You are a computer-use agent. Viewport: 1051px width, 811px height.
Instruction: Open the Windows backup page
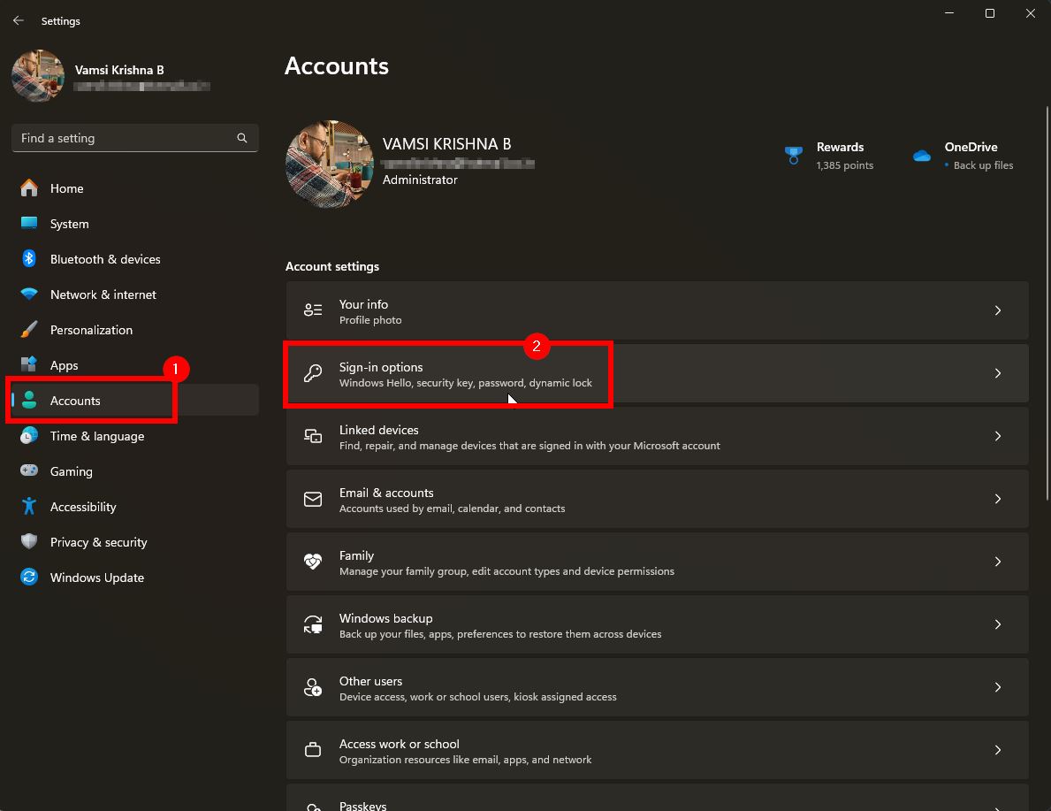(x=657, y=624)
